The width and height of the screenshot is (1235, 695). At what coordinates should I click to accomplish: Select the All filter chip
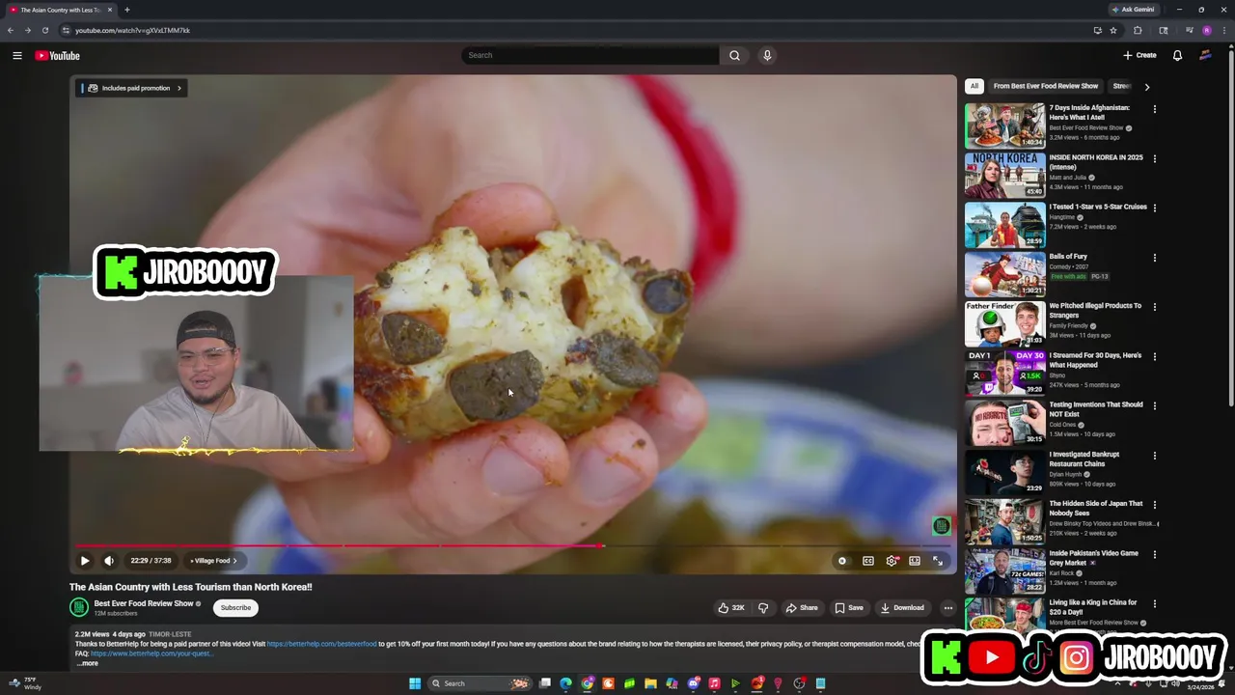pyautogui.click(x=974, y=86)
